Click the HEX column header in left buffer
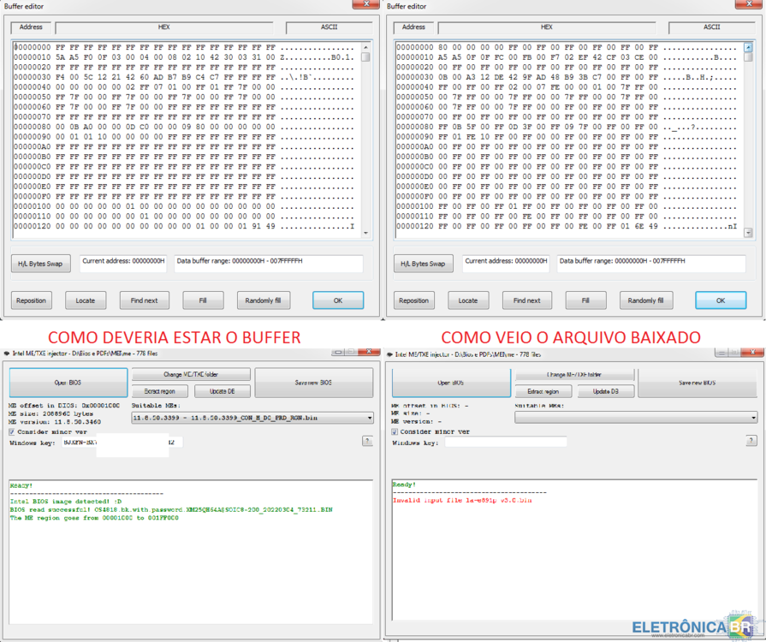This screenshot has height=642, width=766. pos(164,27)
